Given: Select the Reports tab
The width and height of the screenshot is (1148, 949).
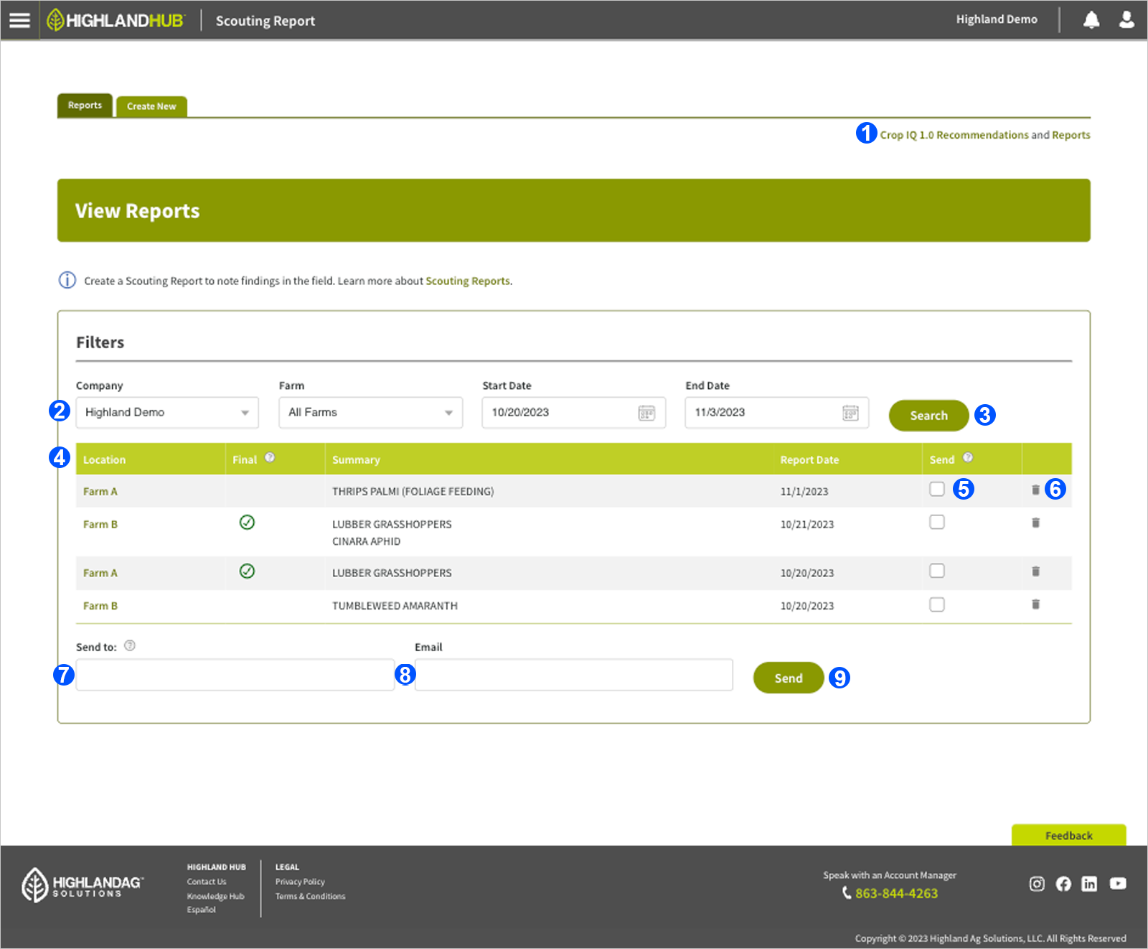Looking at the screenshot, I should (84, 105).
